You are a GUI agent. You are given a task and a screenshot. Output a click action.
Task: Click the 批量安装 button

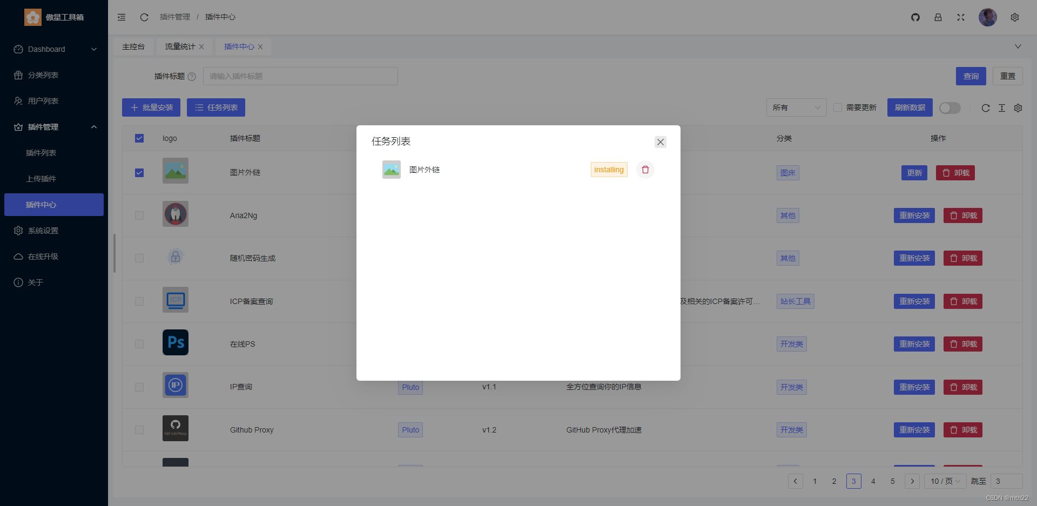[x=151, y=107]
